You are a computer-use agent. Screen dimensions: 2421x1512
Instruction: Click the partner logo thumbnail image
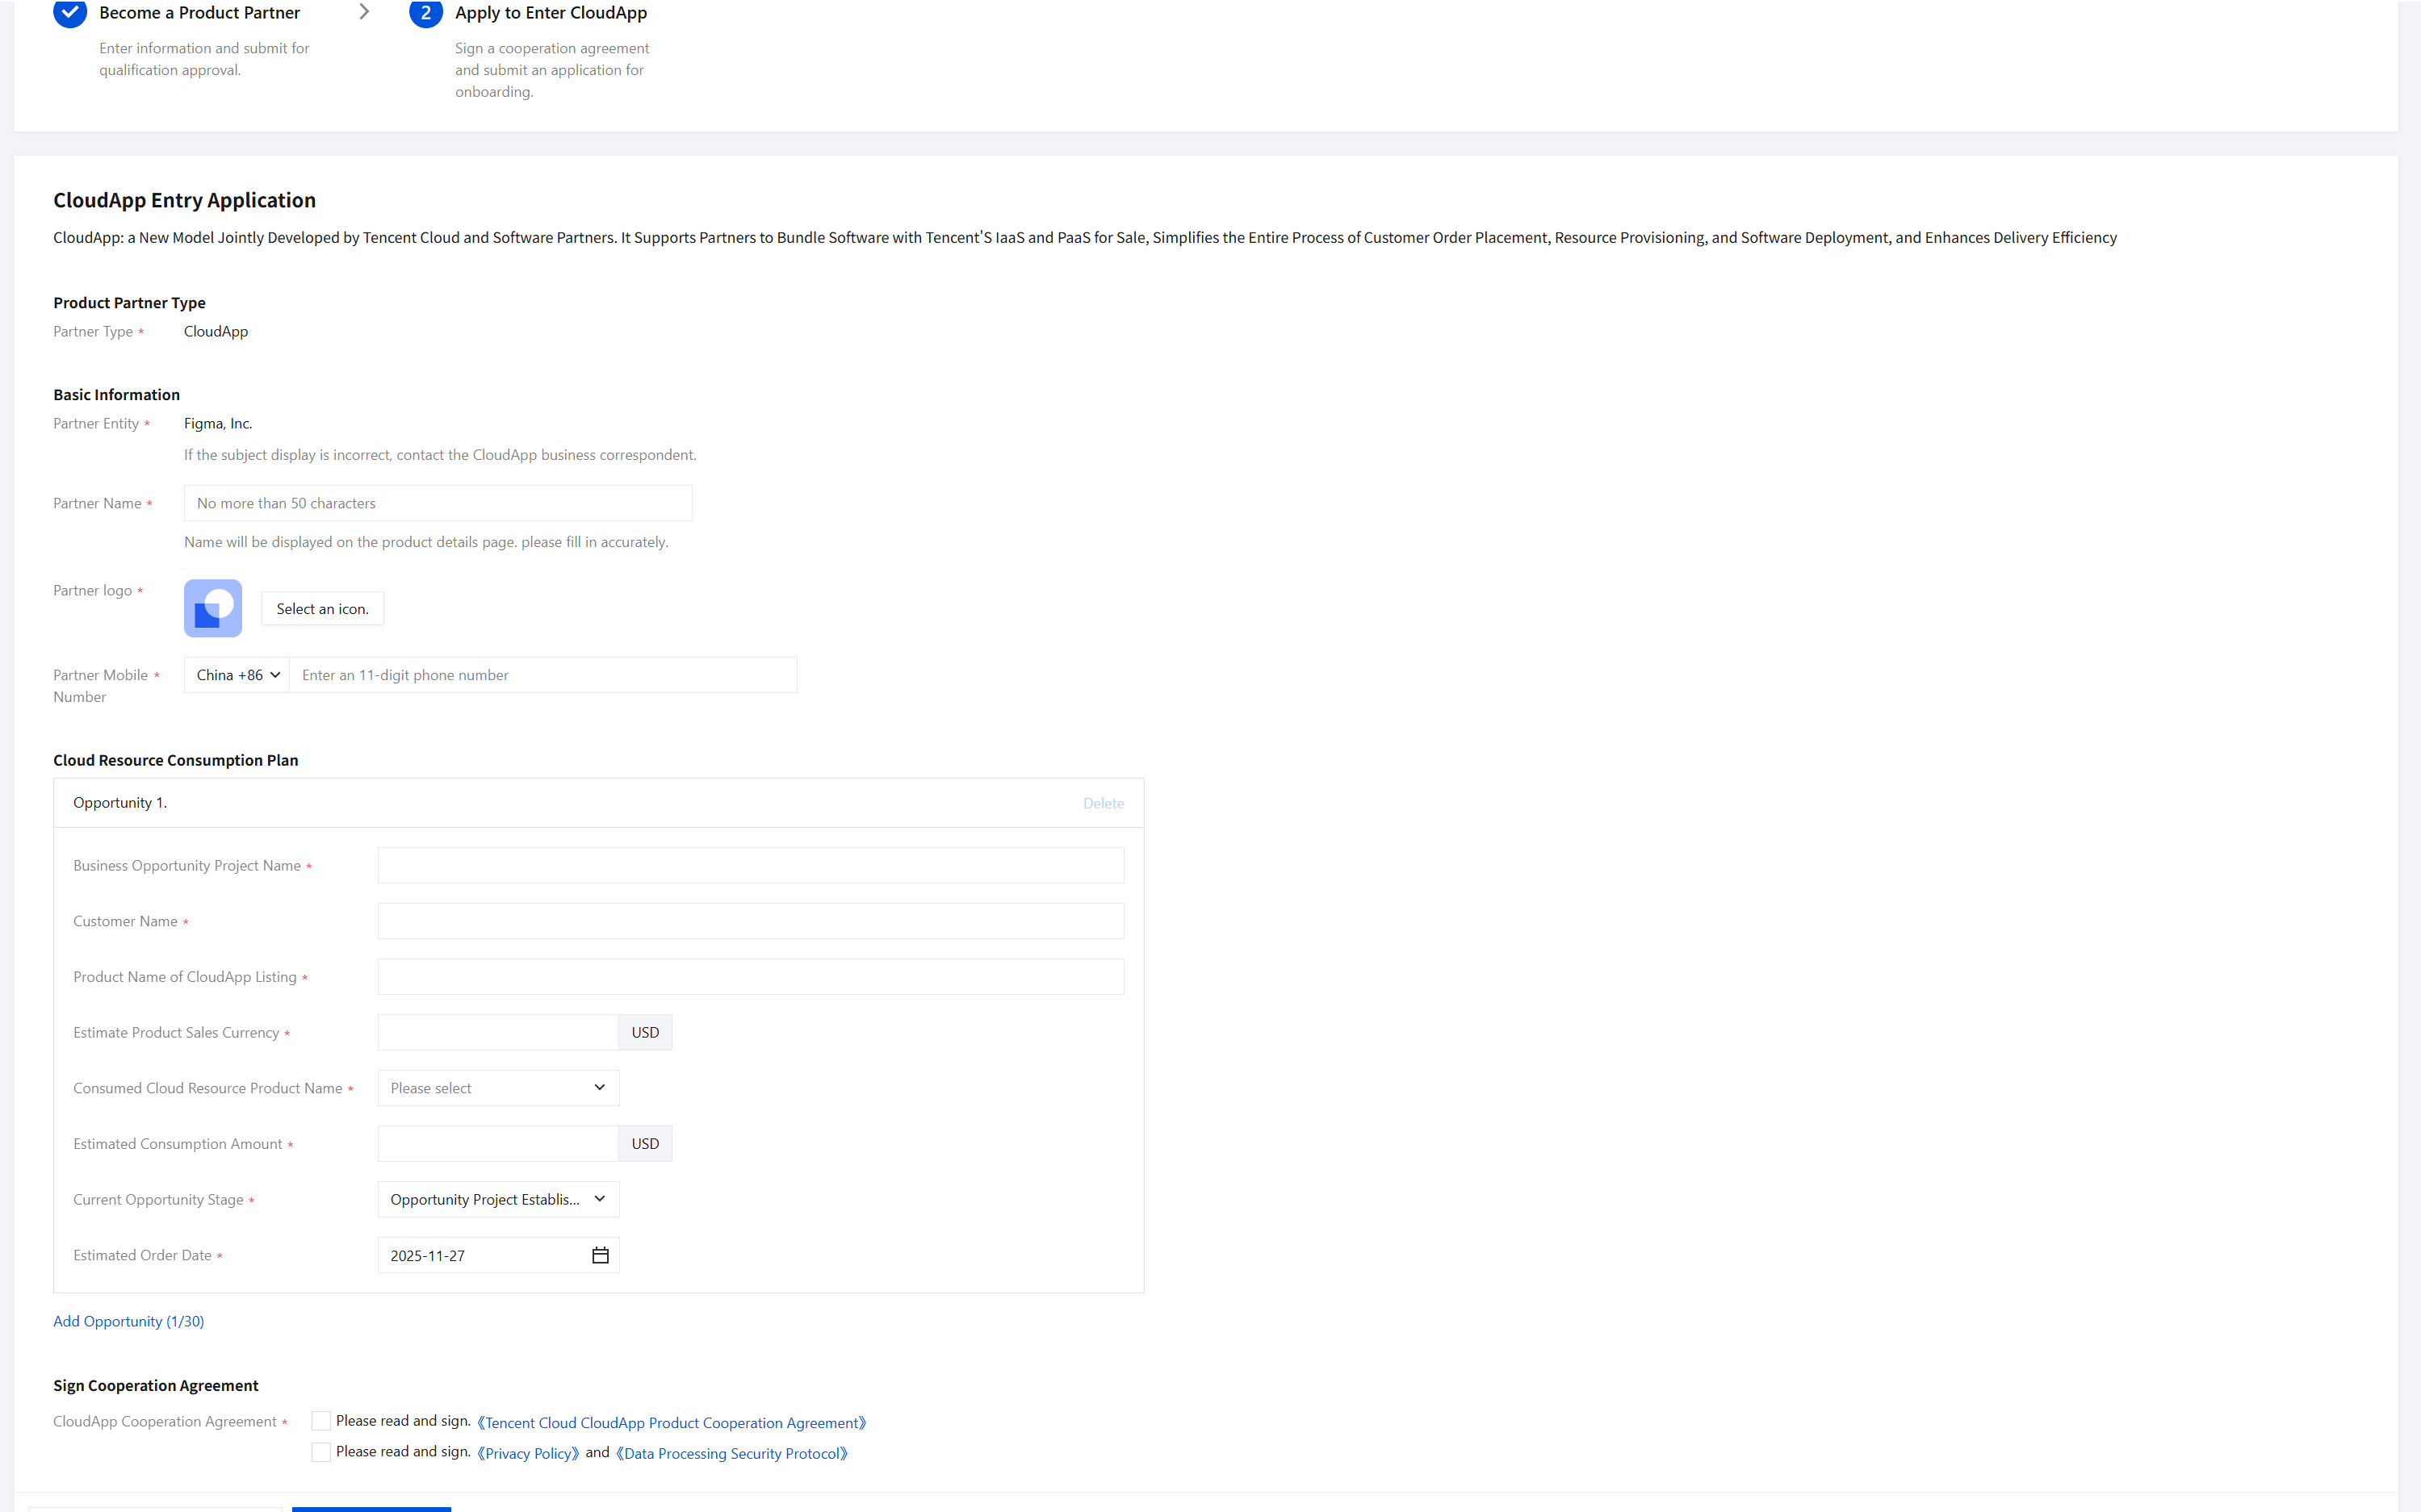213,608
